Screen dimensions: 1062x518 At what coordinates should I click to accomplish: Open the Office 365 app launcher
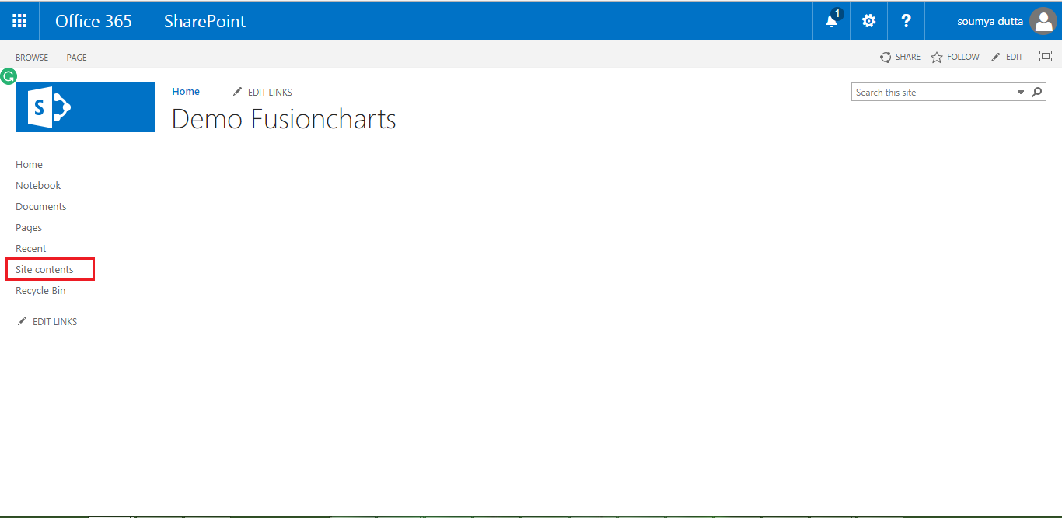click(19, 20)
